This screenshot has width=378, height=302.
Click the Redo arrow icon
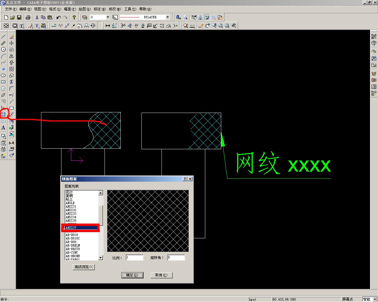(x=65, y=17)
